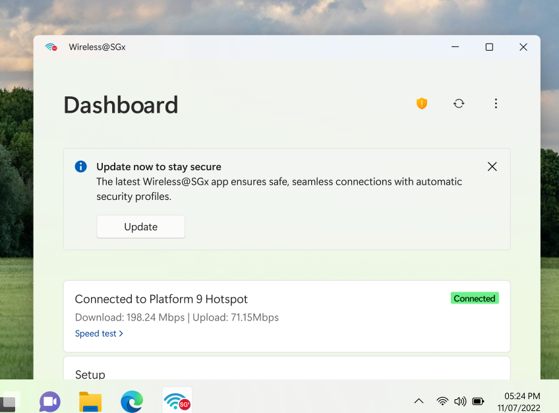The height and width of the screenshot is (413, 559).
Task: Open the yellow security warning shield
Action: (x=422, y=104)
